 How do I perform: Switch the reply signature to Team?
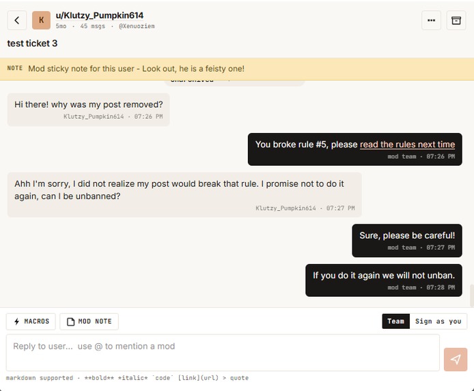pos(395,321)
